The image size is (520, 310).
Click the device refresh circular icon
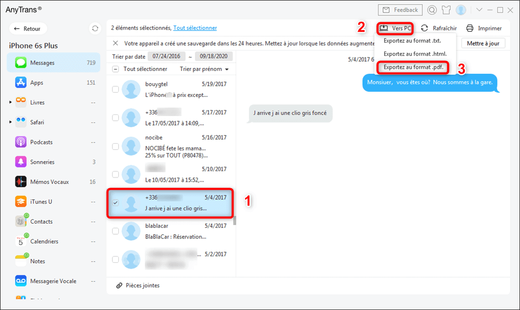[95, 29]
